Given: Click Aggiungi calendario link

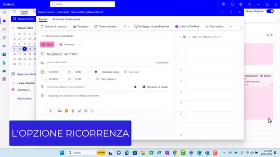Looking at the screenshot, I should pos(24,74).
